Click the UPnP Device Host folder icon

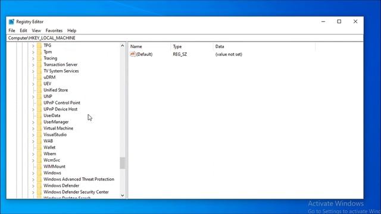39,109
